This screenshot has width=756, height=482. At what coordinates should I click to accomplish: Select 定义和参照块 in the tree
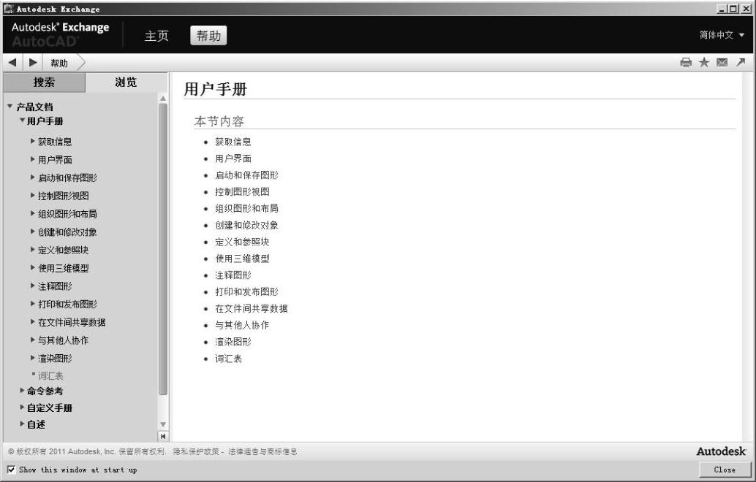click(x=63, y=250)
